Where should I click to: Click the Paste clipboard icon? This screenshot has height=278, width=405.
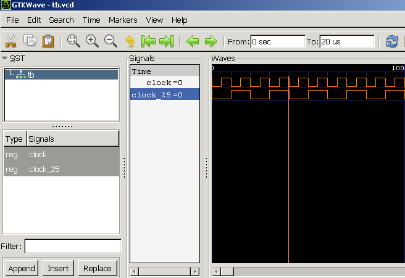point(48,41)
